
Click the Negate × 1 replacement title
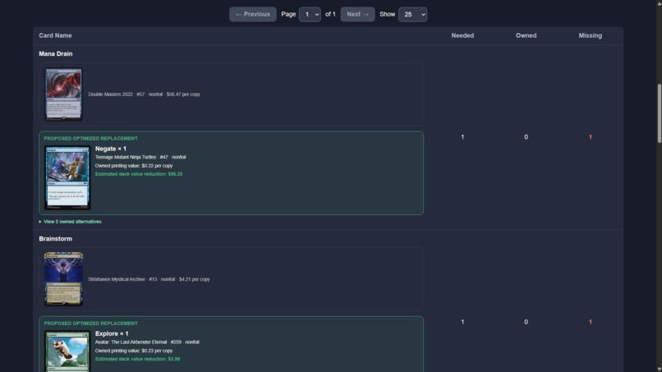pyautogui.click(x=111, y=149)
